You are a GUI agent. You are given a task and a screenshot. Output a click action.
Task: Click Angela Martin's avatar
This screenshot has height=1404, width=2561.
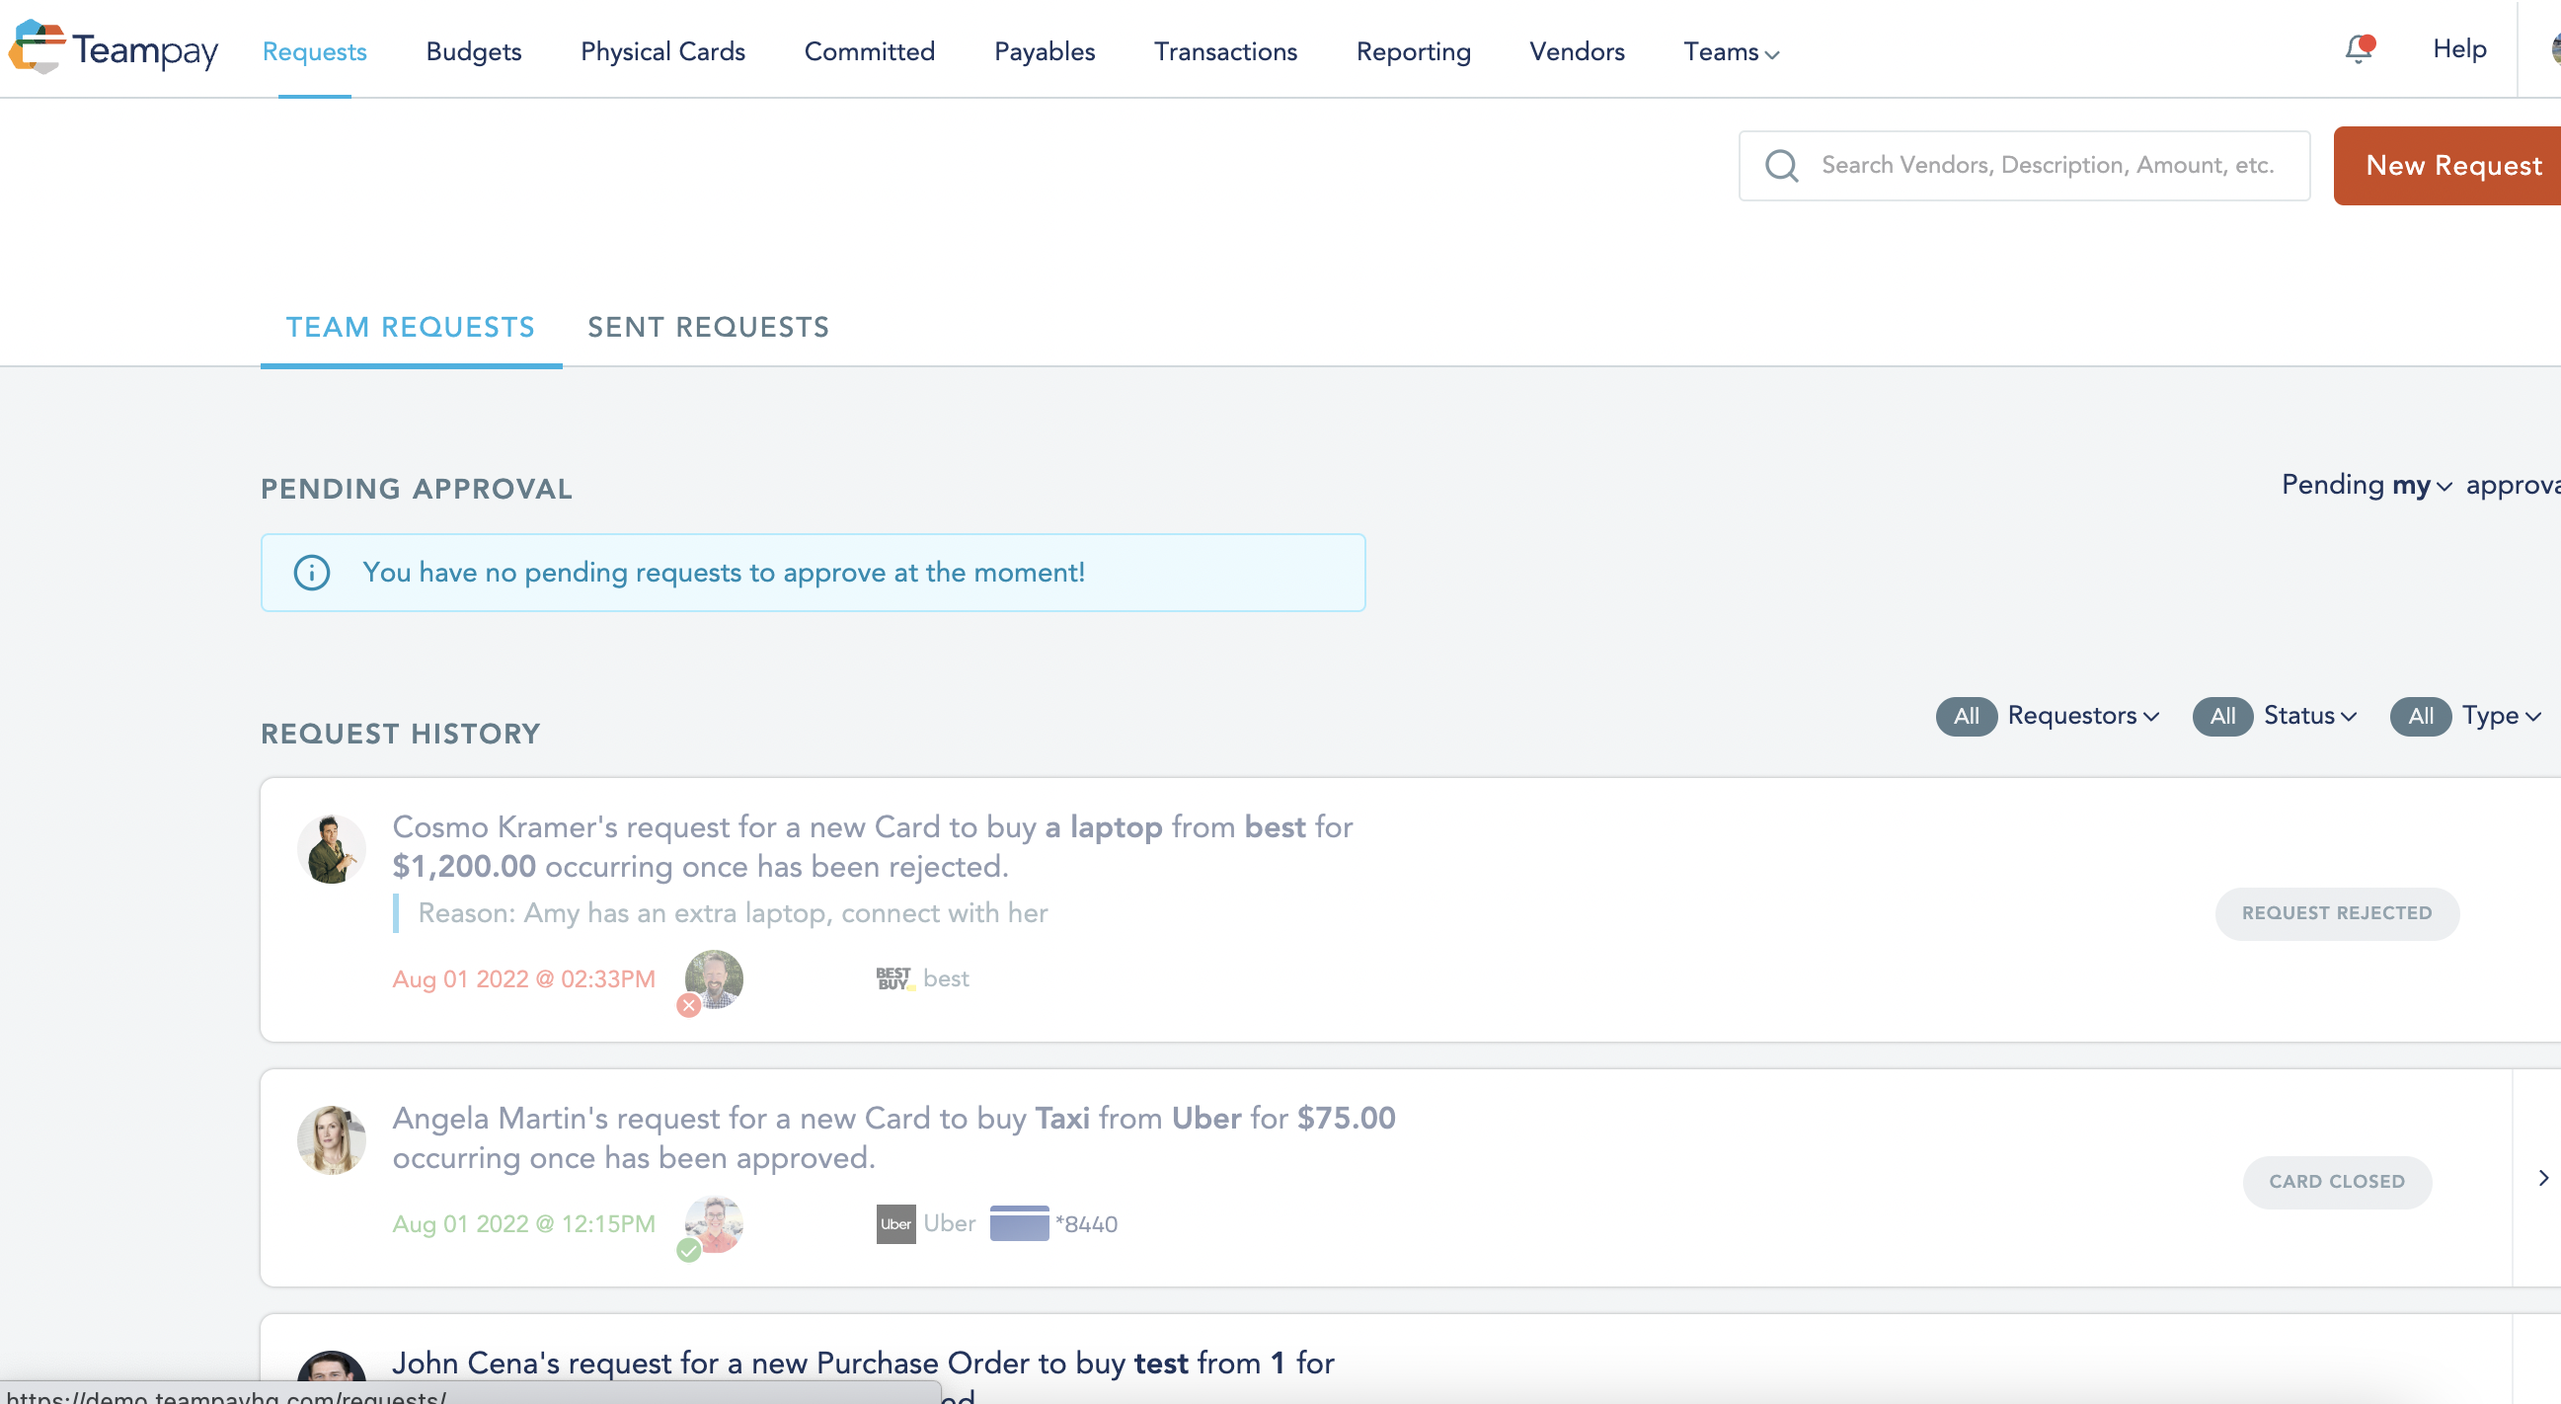(x=331, y=1139)
